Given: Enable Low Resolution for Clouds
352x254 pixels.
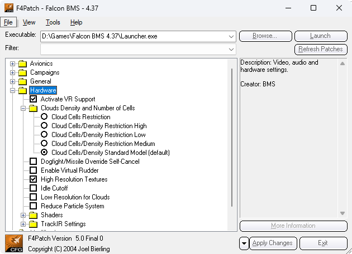Looking at the screenshot, I should (x=34, y=197).
